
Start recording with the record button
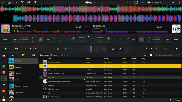9,2
